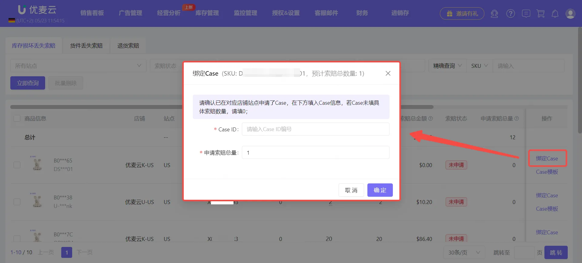This screenshot has height=263, width=582.
Task: Open the message feedback icon
Action: pos(526,14)
